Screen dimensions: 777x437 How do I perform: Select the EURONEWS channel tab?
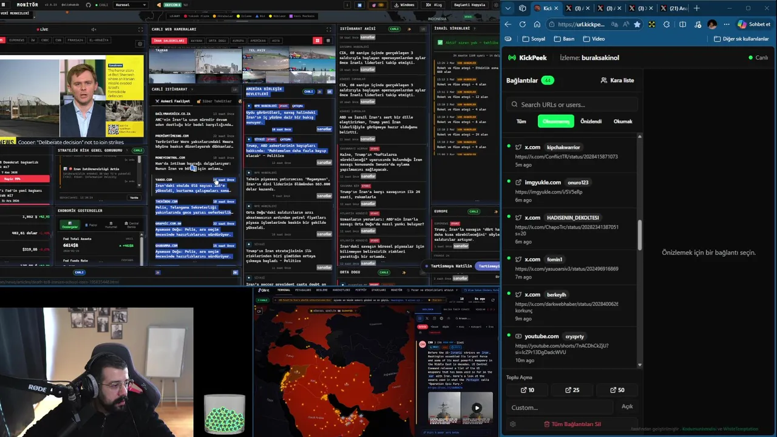pos(17,40)
